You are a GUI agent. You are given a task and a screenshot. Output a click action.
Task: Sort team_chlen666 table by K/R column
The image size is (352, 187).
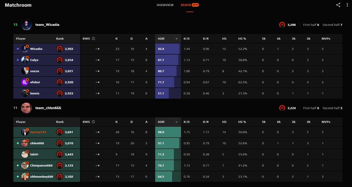tap(206, 122)
